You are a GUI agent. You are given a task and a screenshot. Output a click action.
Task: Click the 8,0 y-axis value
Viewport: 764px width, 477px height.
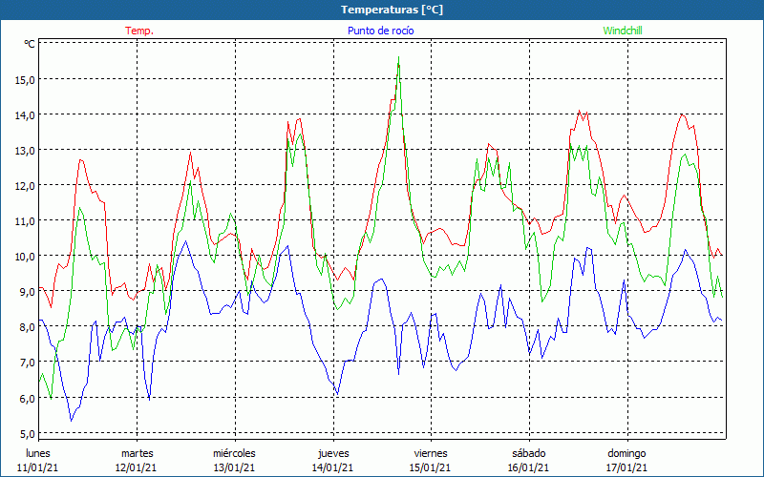(x=27, y=327)
